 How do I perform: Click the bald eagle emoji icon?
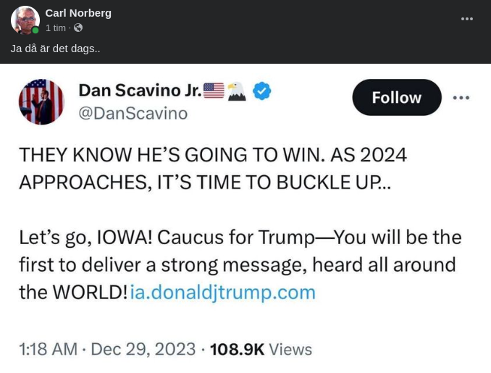[237, 91]
